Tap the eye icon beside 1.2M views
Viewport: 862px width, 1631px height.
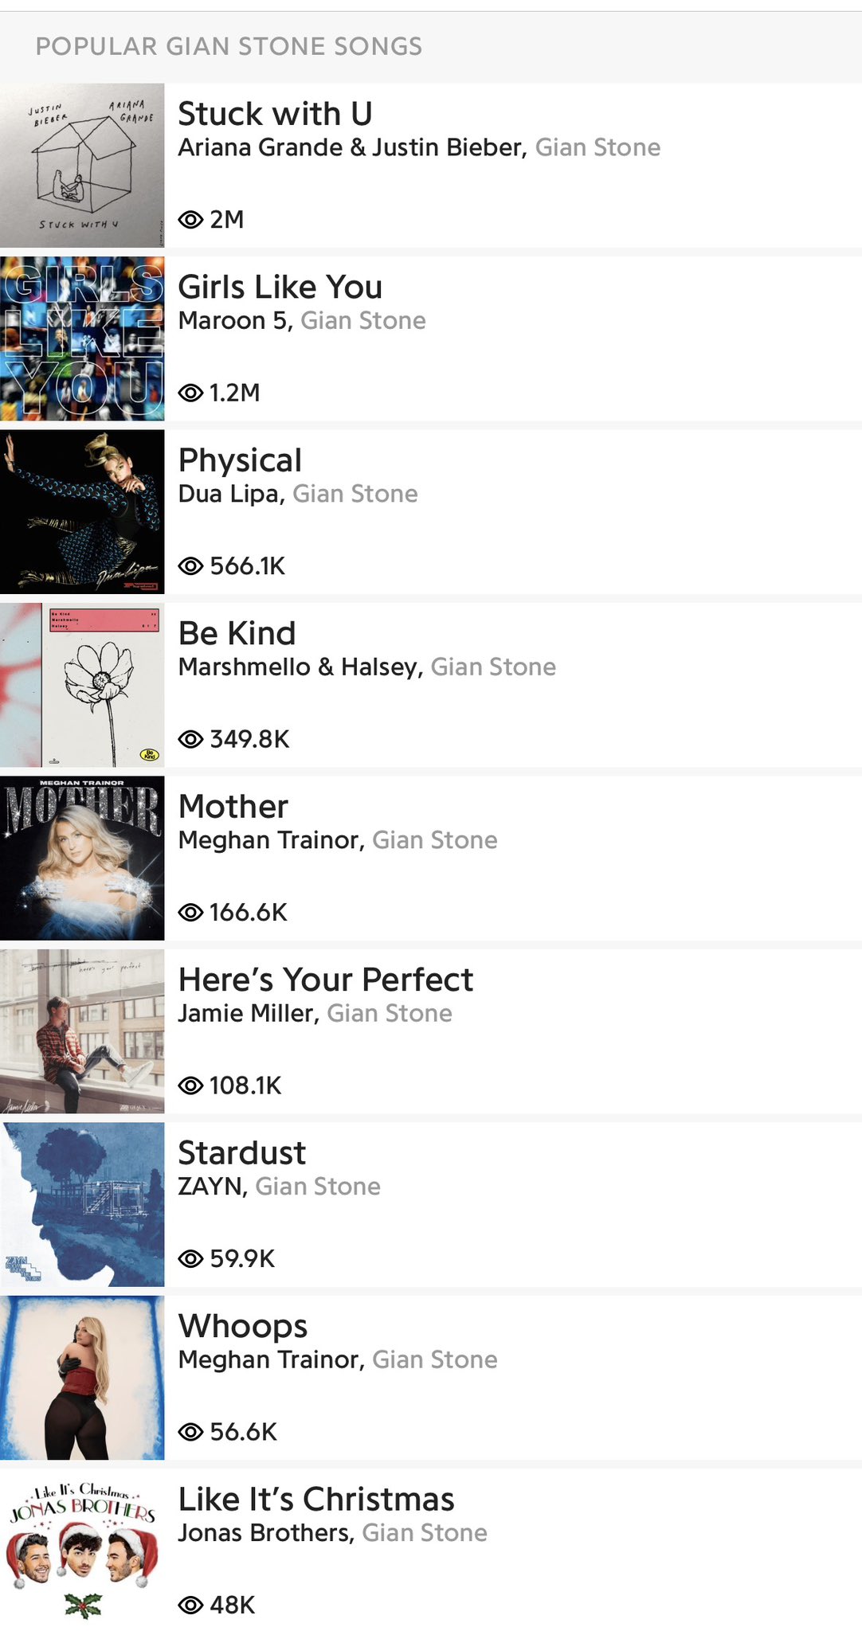pos(190,393)
